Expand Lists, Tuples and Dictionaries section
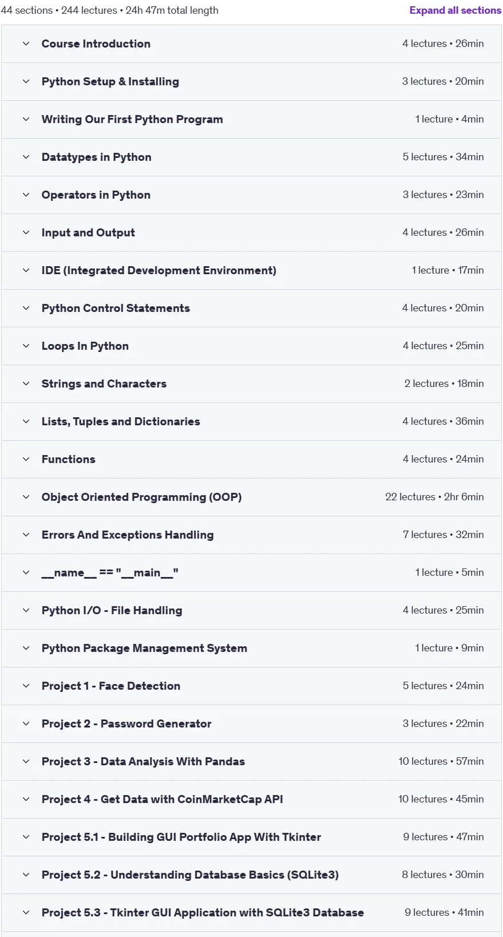Image resolution: width=503 pixels, height=937 pixels. (251, 421)
